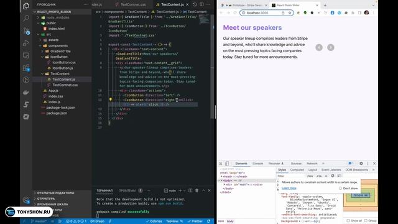This screenshot has width=398, height=224.
Task: Open the Event Listeners tab in DevTools
Action: (x=331, y=170)
